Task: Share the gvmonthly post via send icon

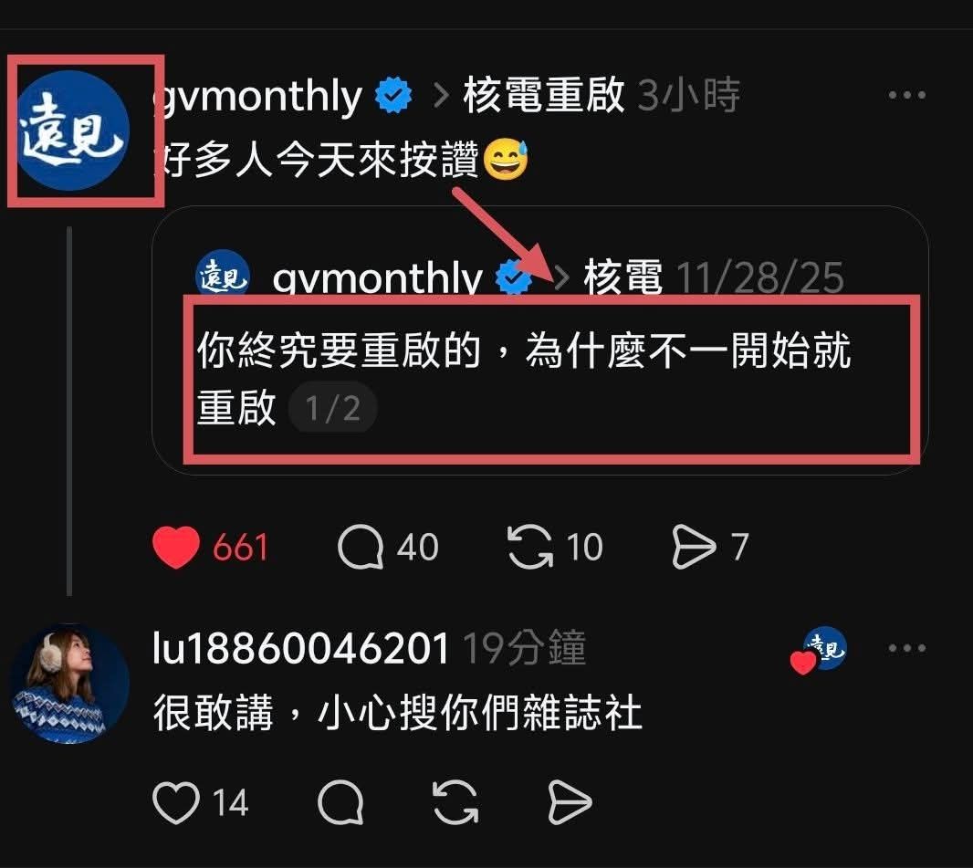Action: click(694, 547)
